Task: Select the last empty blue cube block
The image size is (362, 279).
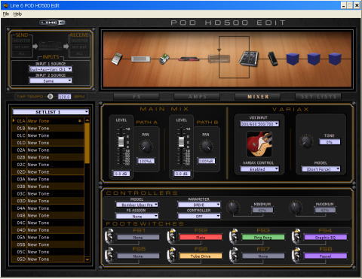Action: click(x=335, y=59)
